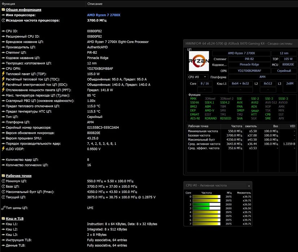Image resolution: width=298 pixels, height=252 pixels.
Task: Select the Серийный номер процессора row
Action: click(91, 127)
